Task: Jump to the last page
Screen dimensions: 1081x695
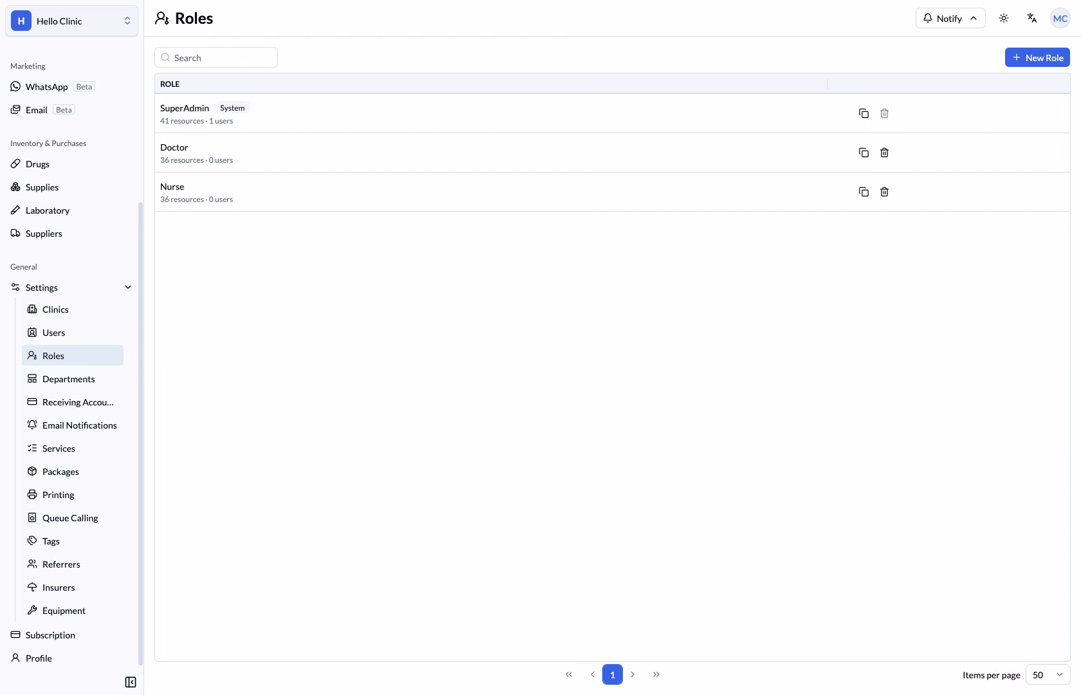Action: tap(656, 674)
